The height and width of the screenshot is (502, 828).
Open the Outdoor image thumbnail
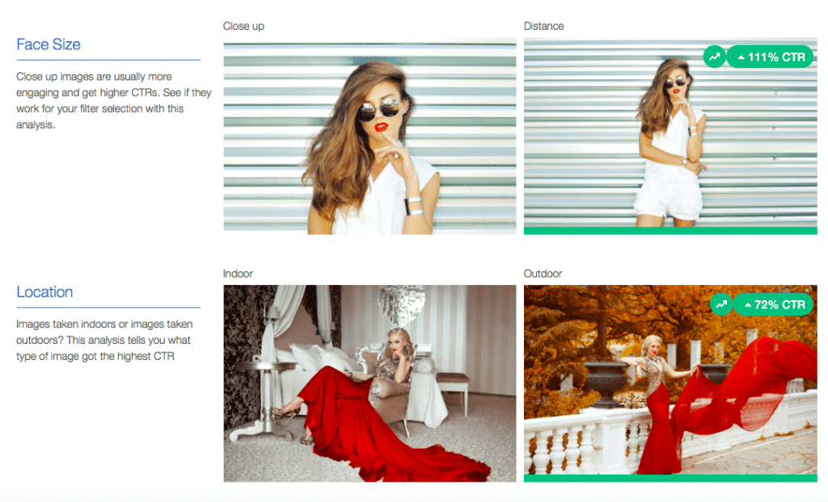[670, 383]
